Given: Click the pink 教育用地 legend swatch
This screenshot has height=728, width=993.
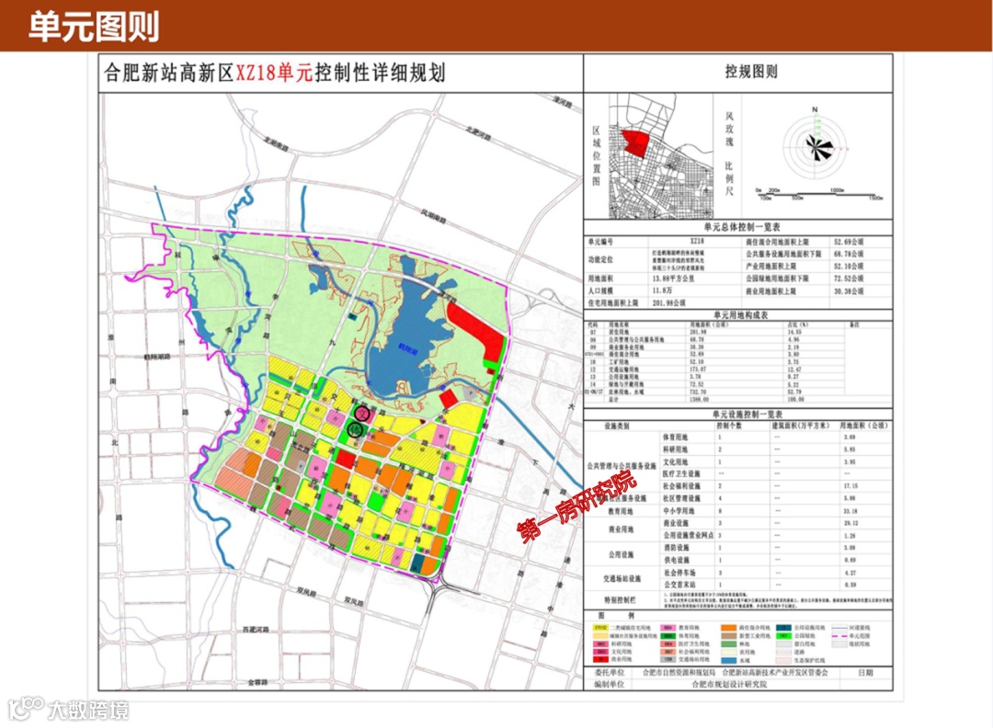Looking at the screenshot, I should [x=668, y=628].
